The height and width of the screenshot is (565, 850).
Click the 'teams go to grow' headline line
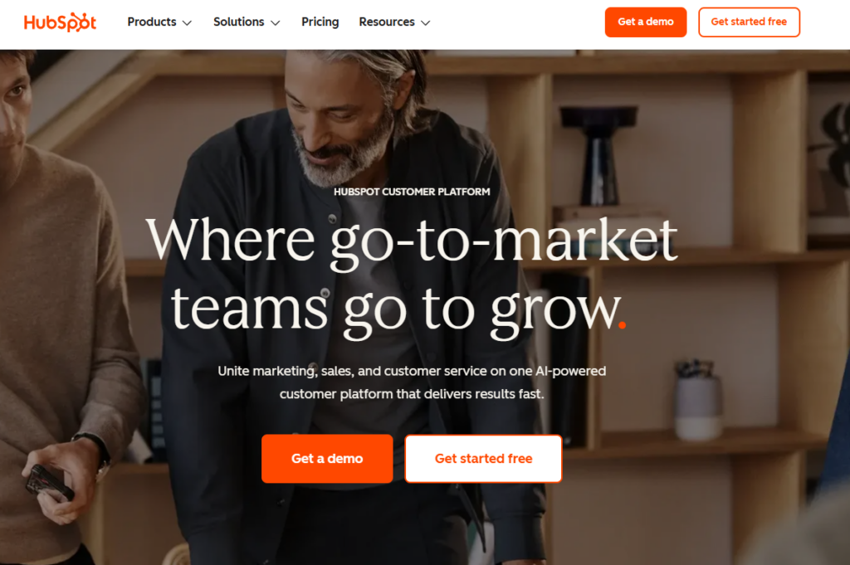pyautogui.click(x=396, y=311)
